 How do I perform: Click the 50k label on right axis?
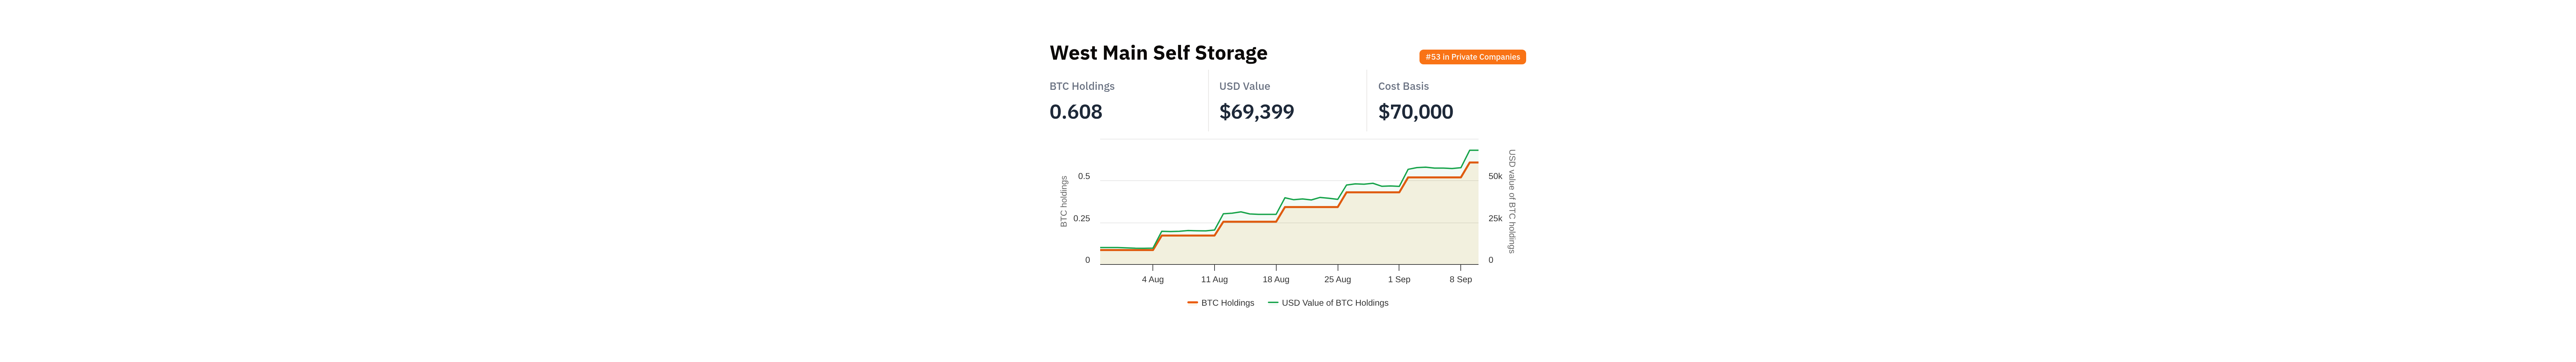point(1495,176)
